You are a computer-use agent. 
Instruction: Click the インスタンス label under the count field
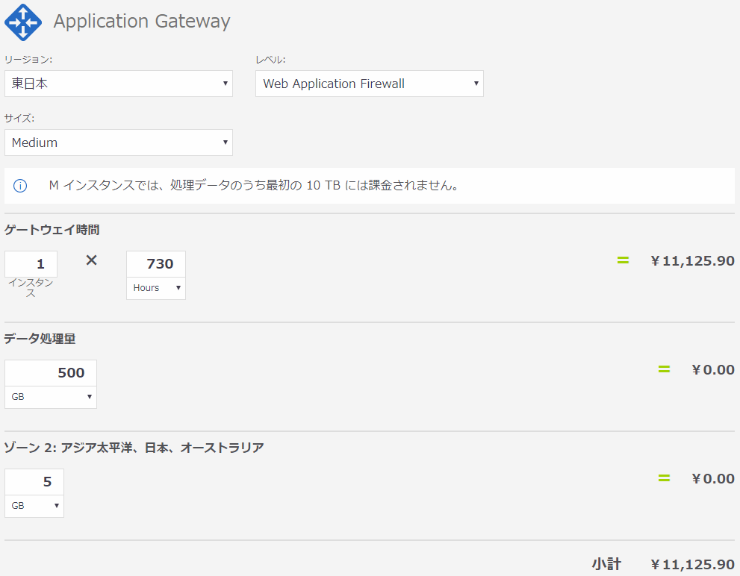tap(31, 288)
